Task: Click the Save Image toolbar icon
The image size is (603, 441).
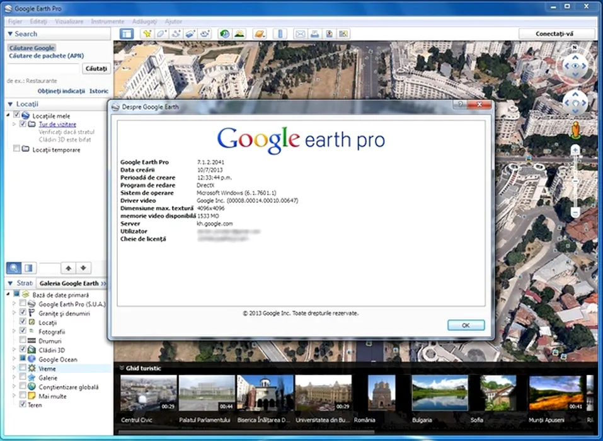Action: coord(329,34)
